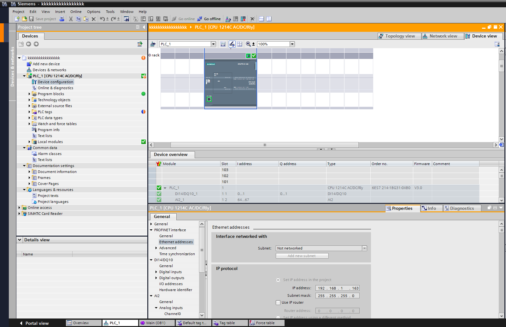
Task: Open the PLC_1 device selector dropdown
Action: click(214, 44)
